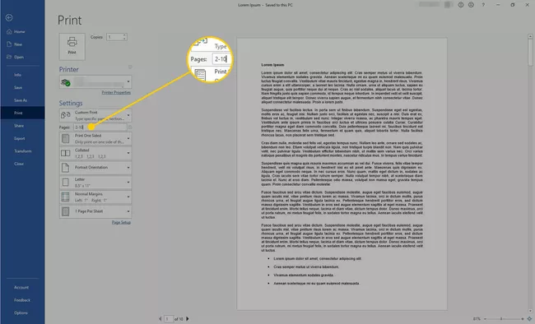The width and height of the screenshot is (535, 324).
Task: Click the Portrait Orientation page icon
Action: [x=65, y=168]
